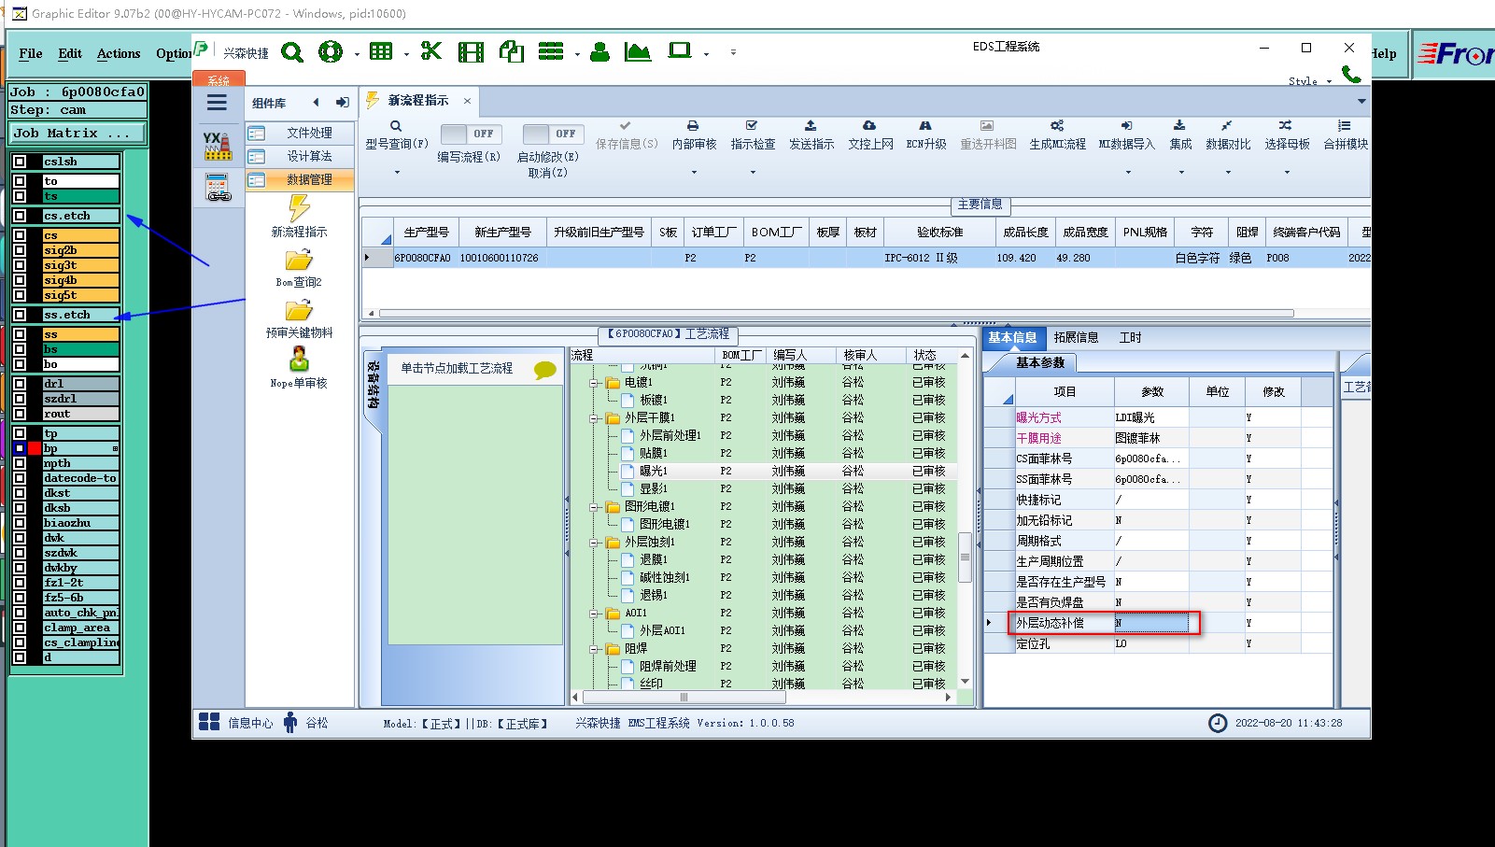The height and width of the screenshot is (847, 1495).
Task: Click the red color swatch beside layer bp
Action: click(x=35, y=448)
